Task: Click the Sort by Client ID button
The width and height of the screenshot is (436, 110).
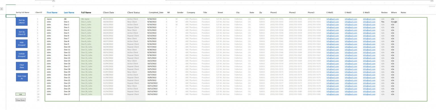Action: pyautogui.click(x=22, y=33)
